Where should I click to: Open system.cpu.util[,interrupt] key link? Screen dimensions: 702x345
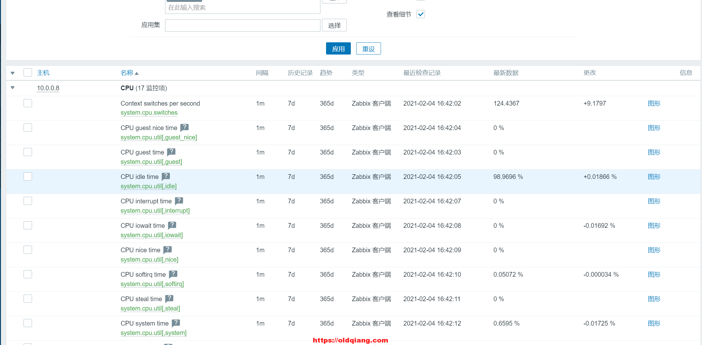(155, 211)
